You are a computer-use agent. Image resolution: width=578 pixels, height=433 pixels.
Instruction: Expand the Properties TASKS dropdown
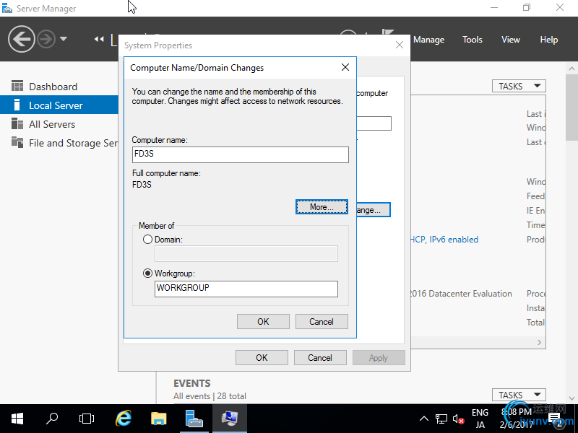point(518,86)
